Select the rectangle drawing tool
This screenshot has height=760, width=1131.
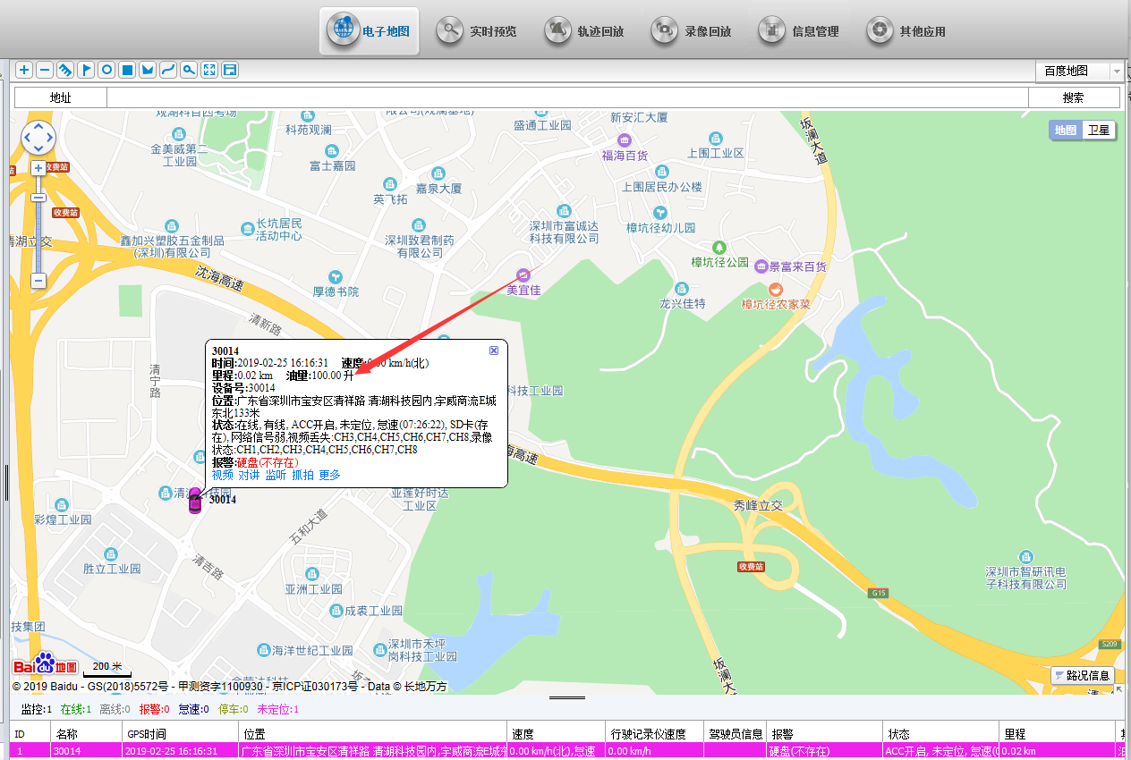(x=127, y=70)
